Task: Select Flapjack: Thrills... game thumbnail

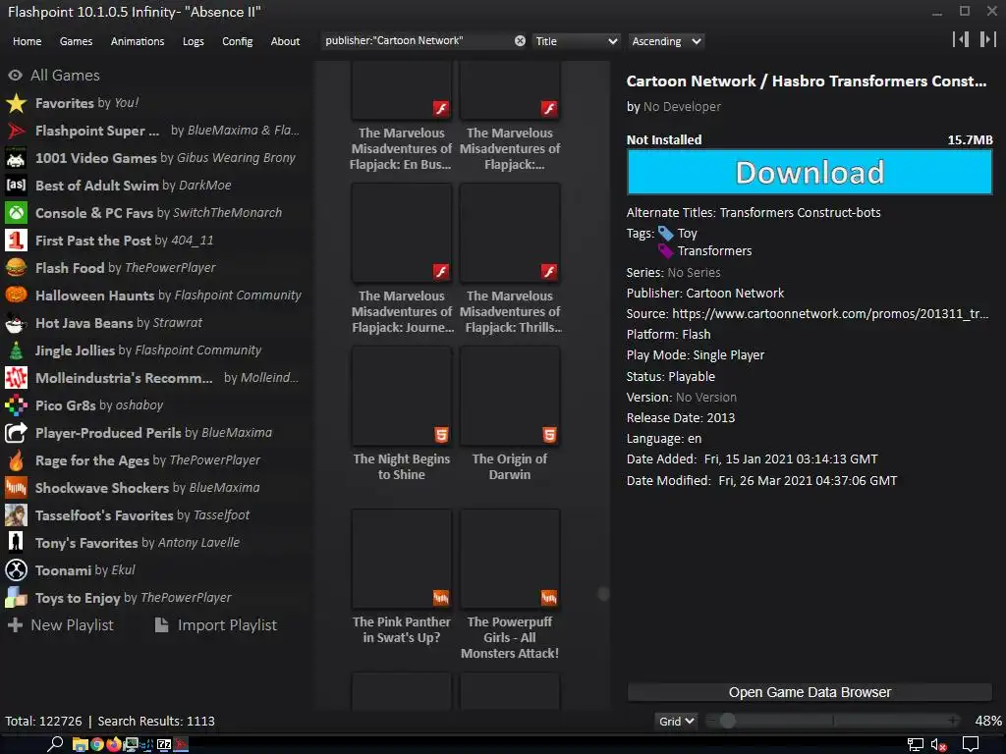Action: [x=510, y=234]
